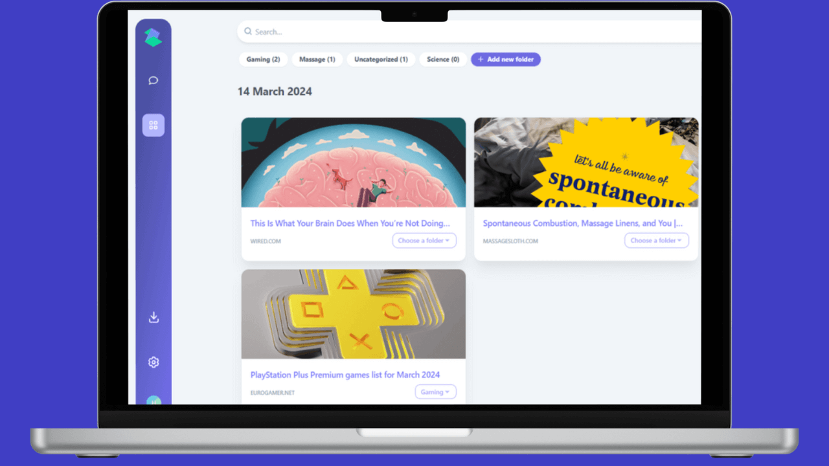Screen dimensions: 829x466
Task: Open the Gaming dropdown on the PlayStation card
Action: click(x=435, y=392)
